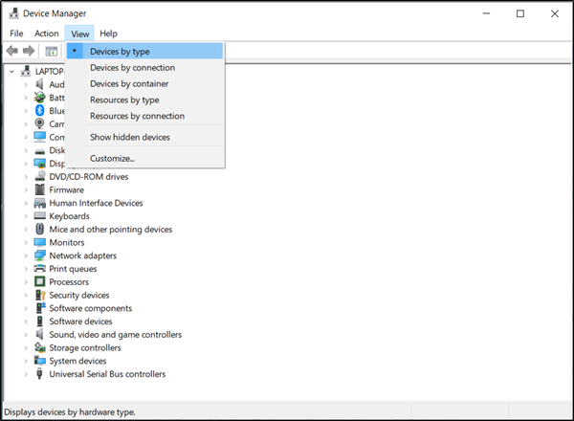Collapse the LAPTOP root node
This screenshot has width=574, height=421.
click(12, 72)
